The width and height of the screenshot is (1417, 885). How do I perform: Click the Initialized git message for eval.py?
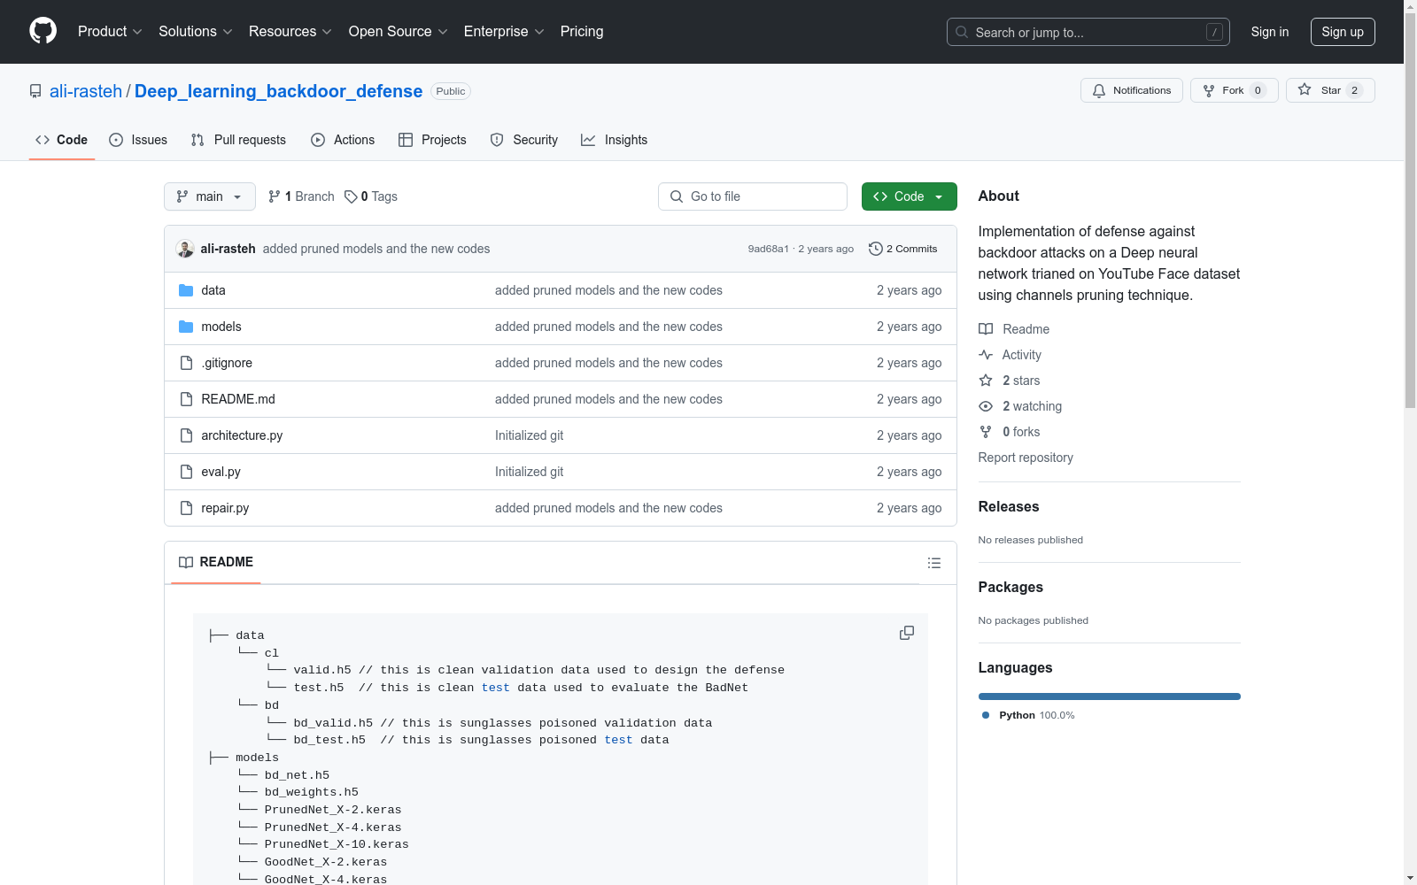point(529,472)
